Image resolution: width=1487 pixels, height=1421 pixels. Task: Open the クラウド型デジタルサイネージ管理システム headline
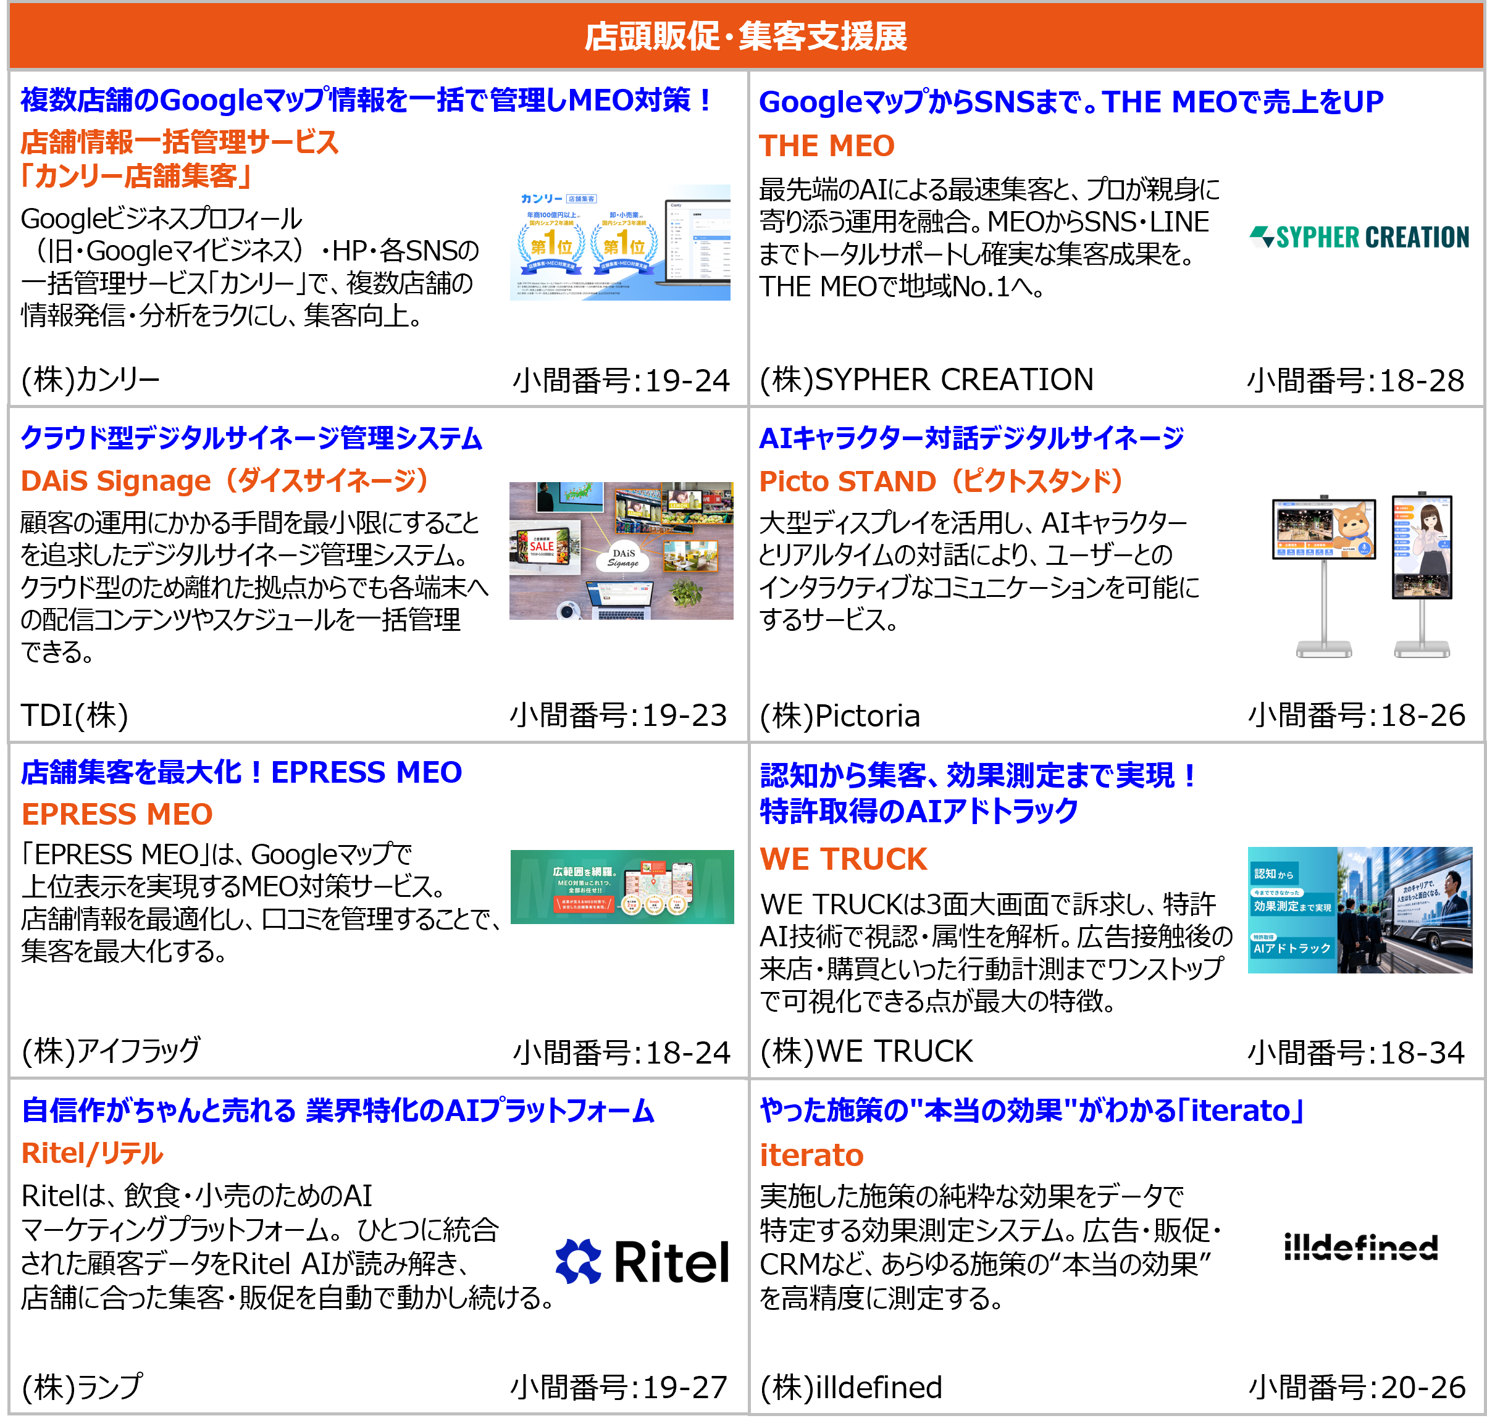point(251,438)
